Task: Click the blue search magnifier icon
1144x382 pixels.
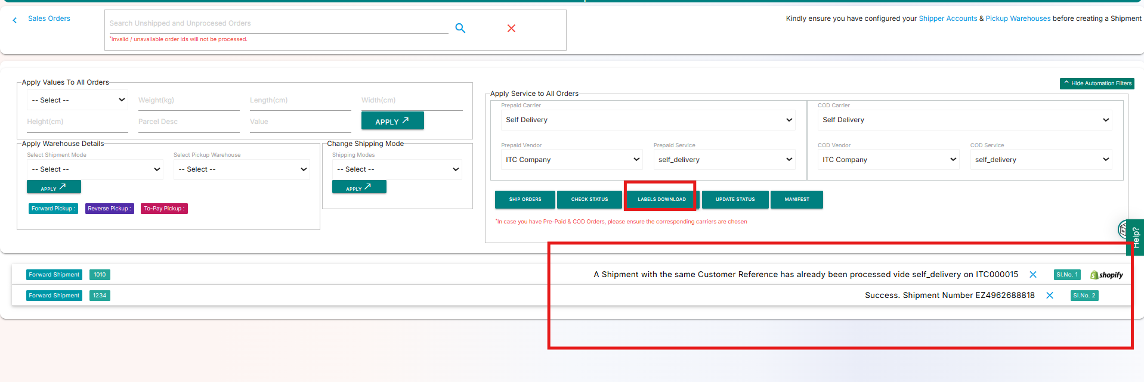Action: tap(460, 28)
